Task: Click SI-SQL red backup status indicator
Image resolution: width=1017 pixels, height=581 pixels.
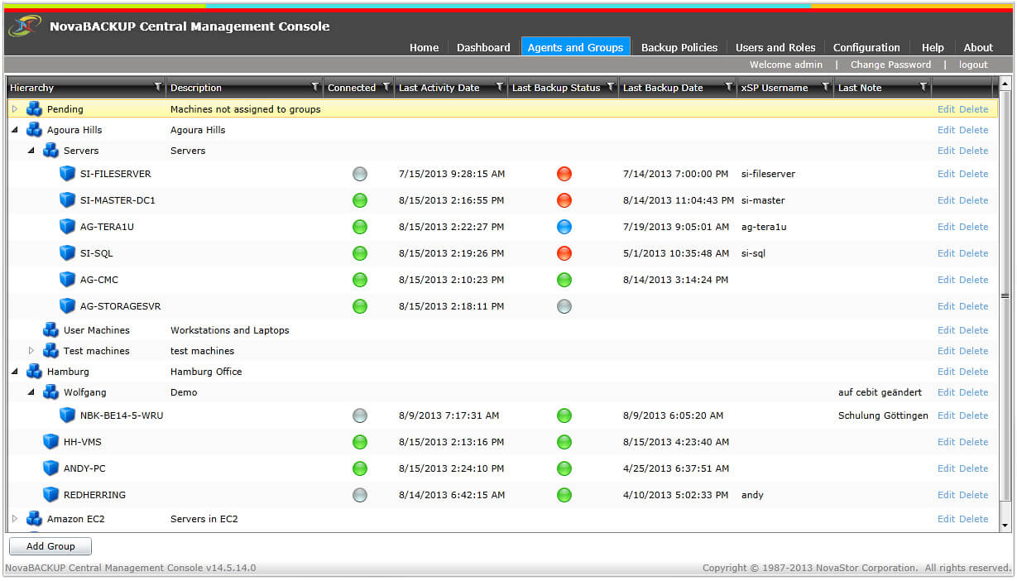Action: pos(564,253)
